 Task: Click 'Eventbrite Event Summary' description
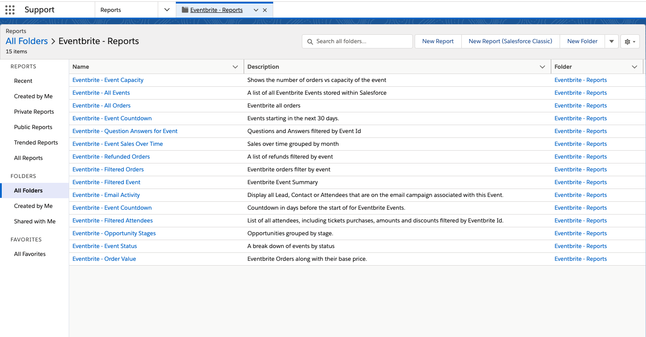point(282,182)
